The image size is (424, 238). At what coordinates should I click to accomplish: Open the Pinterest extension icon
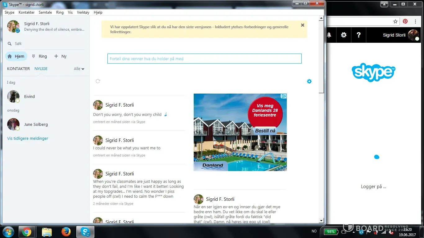coord(405,21)
